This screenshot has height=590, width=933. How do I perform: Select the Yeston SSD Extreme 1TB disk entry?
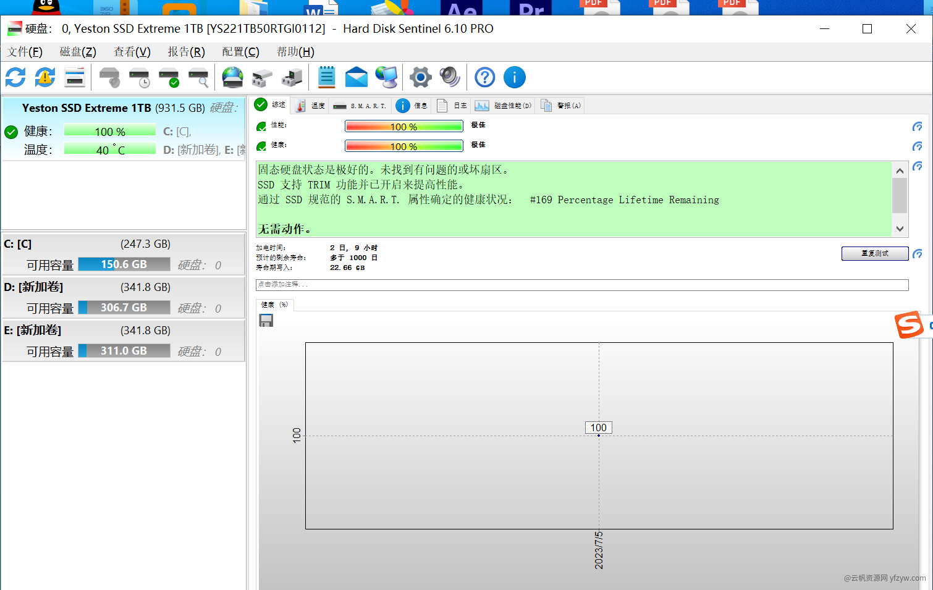click(124, 129)
